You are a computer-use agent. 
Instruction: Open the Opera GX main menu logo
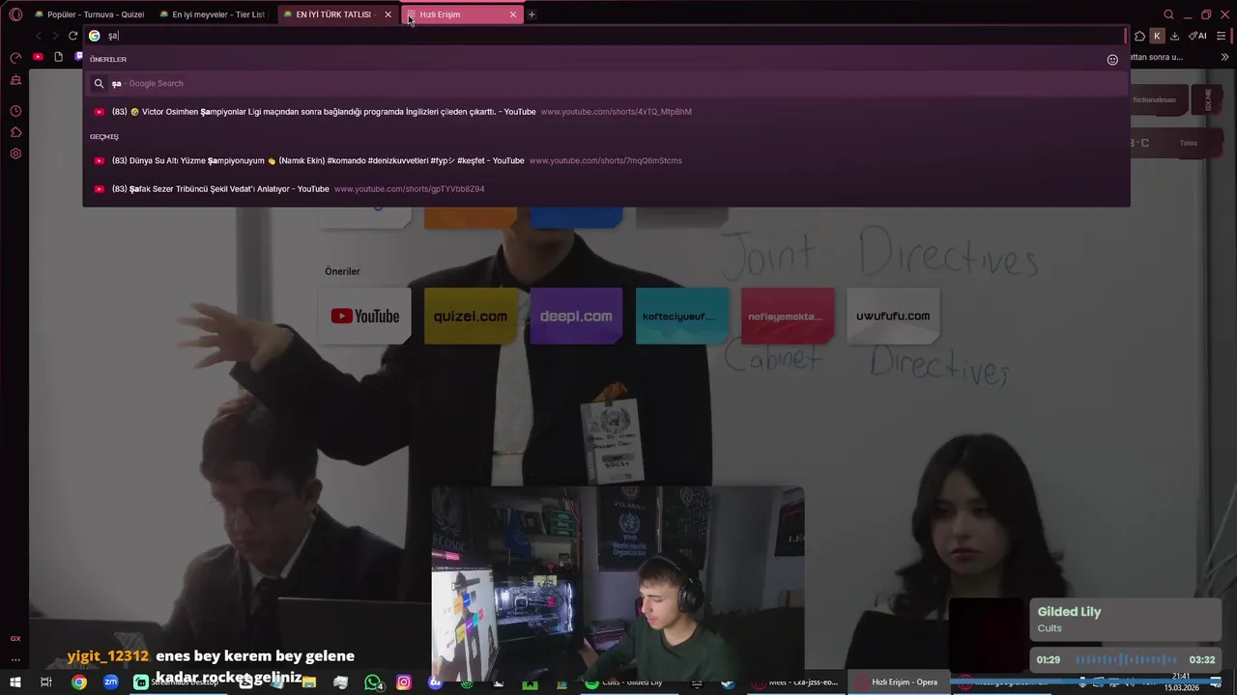coord(15,14)
